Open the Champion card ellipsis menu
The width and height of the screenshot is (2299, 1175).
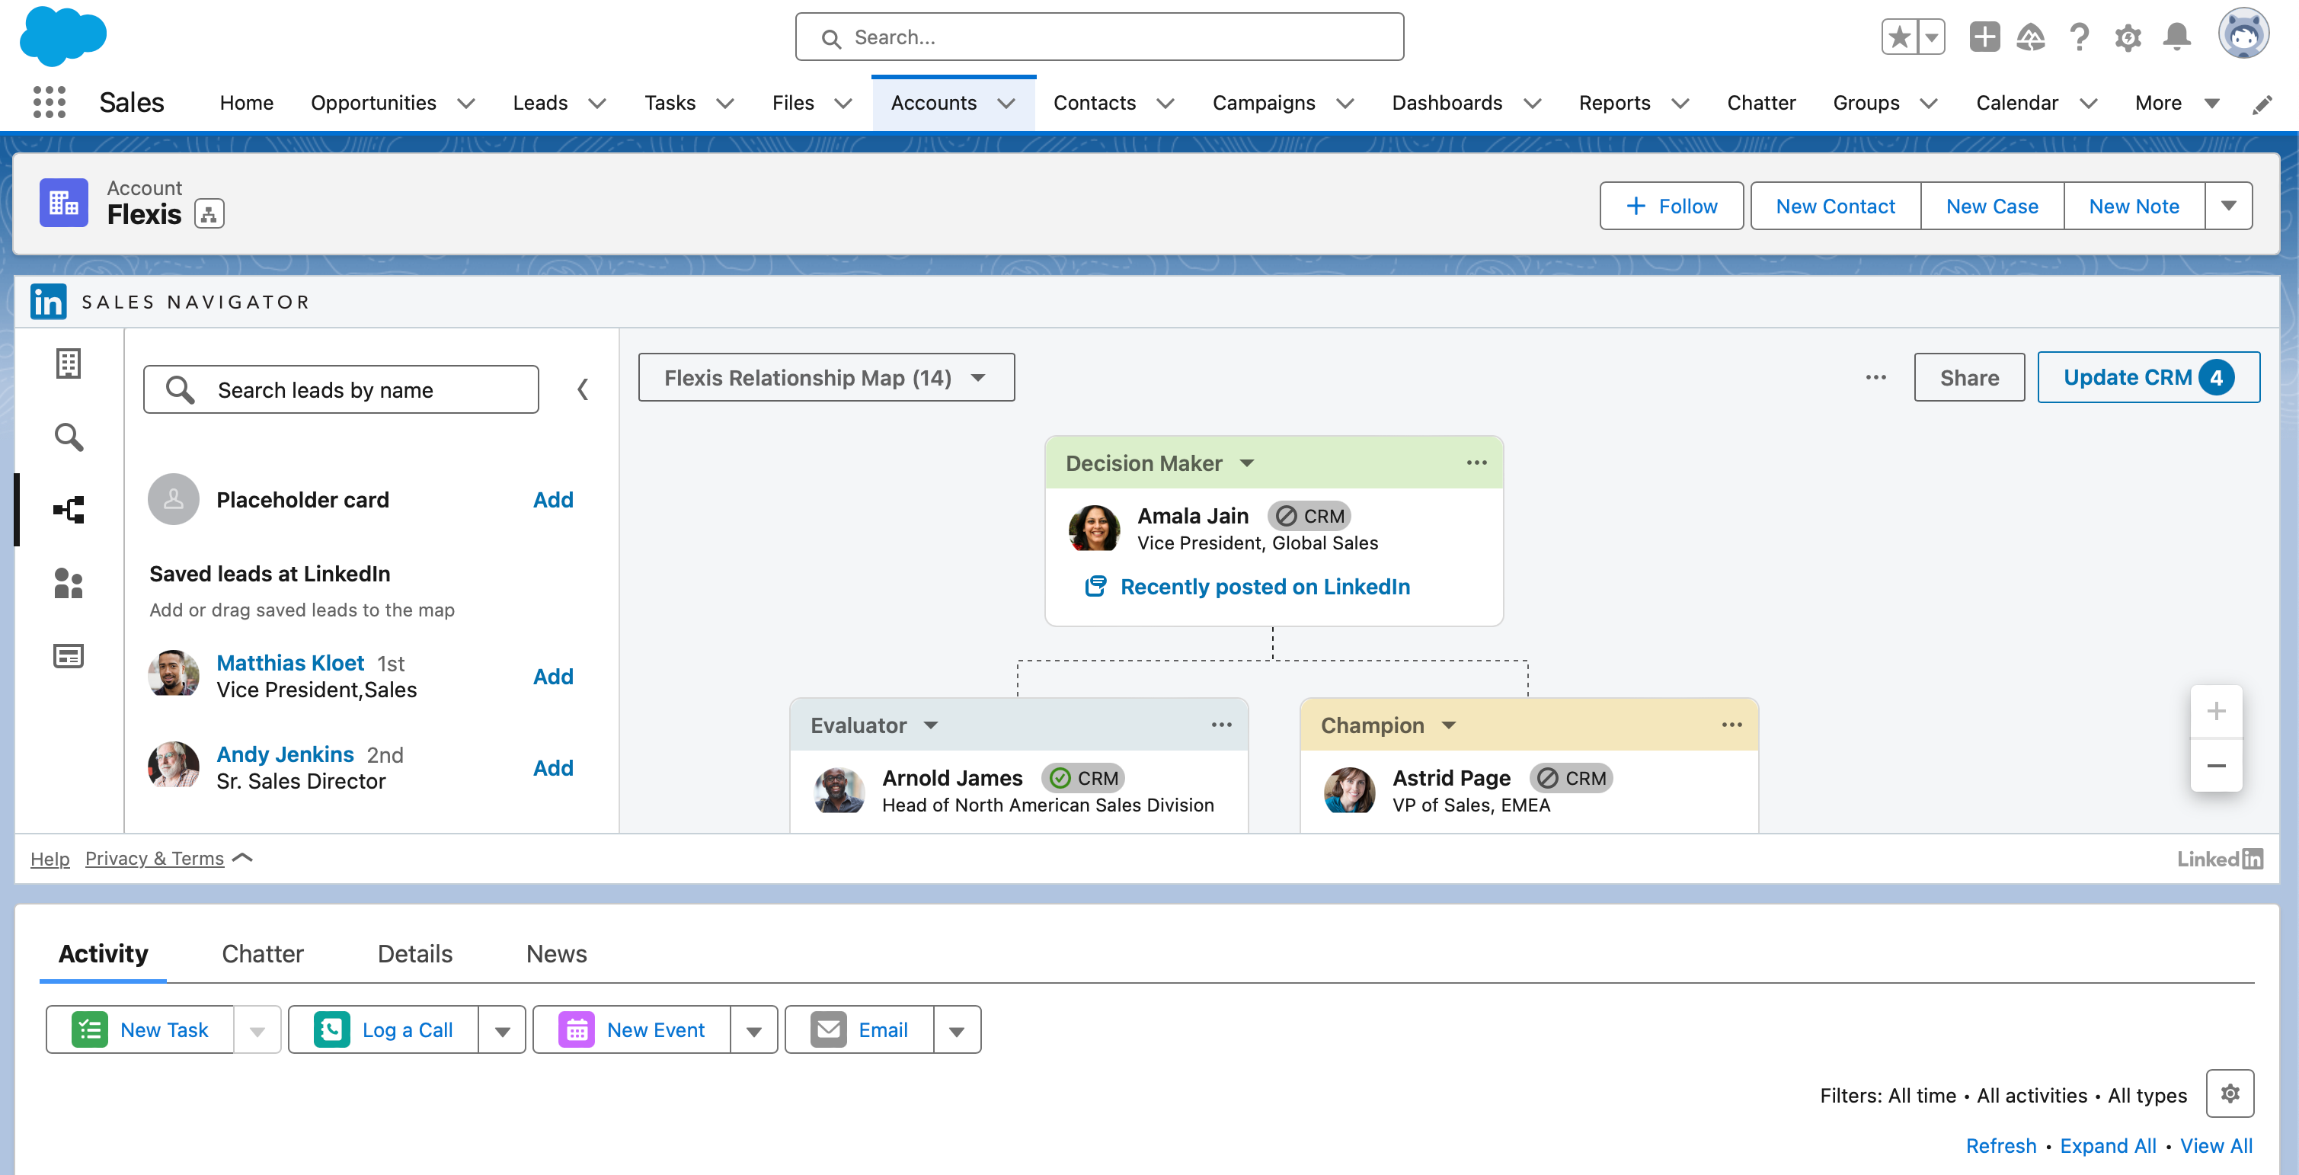[1732, 725]
